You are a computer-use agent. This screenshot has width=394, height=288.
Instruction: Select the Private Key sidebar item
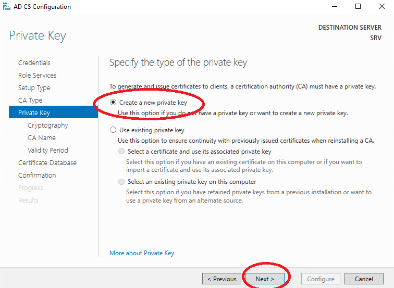click(x=53, y=112)
